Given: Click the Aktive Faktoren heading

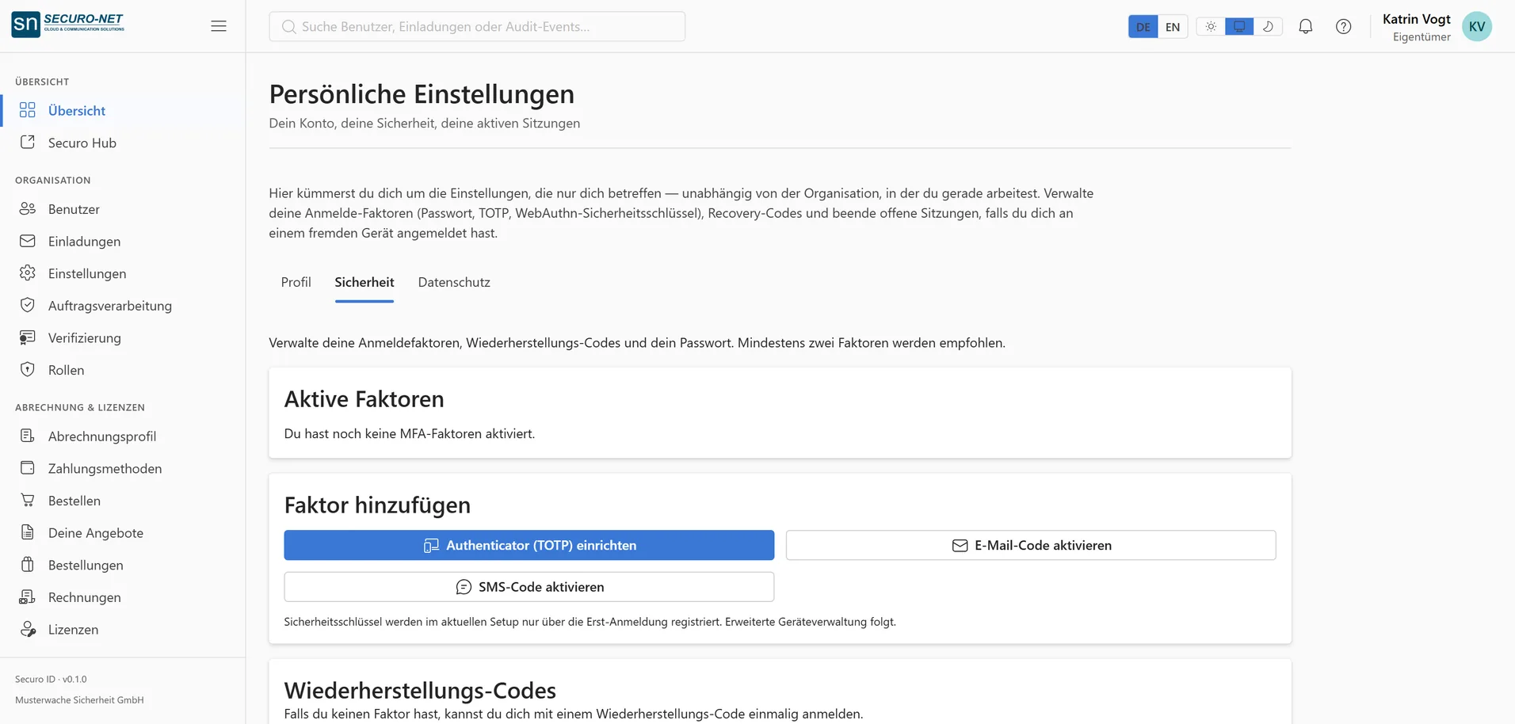Looking at the screenshot, I should 364,399.
